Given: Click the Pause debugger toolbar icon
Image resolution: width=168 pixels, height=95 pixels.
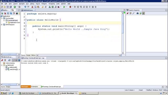Looking at the screenshot, I should click(90, 7).
